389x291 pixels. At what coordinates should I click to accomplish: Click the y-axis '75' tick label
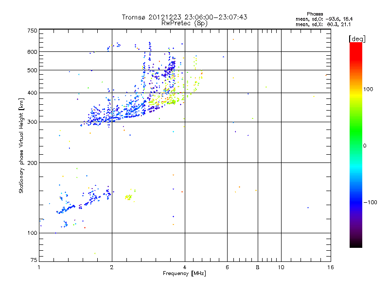point(34,260)
